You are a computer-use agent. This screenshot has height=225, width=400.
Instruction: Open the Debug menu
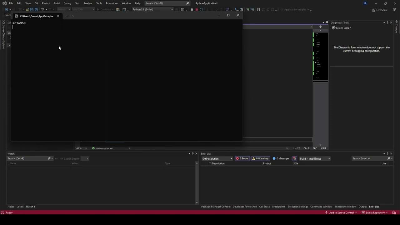point(67,3)
